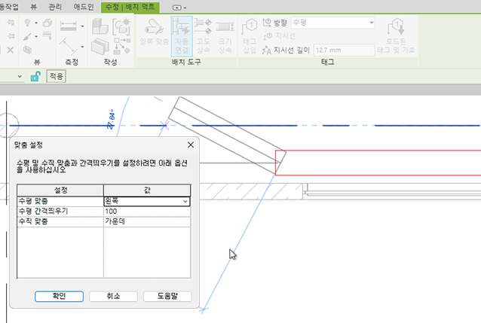
Task: Click the Create Parts arrows-and-squares icon
Action: (x=122, y=46)
